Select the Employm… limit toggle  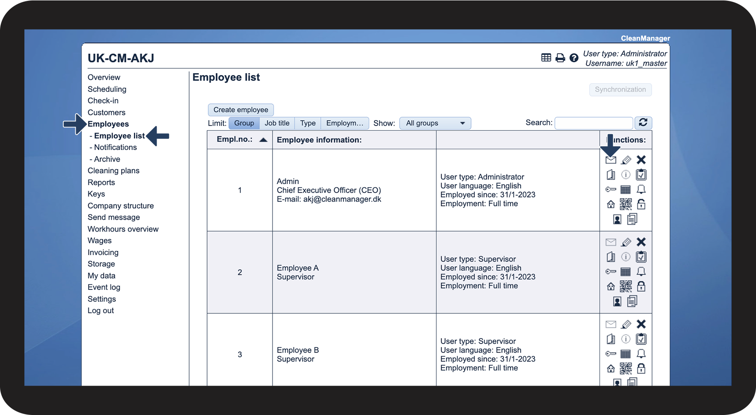(344, 123)
